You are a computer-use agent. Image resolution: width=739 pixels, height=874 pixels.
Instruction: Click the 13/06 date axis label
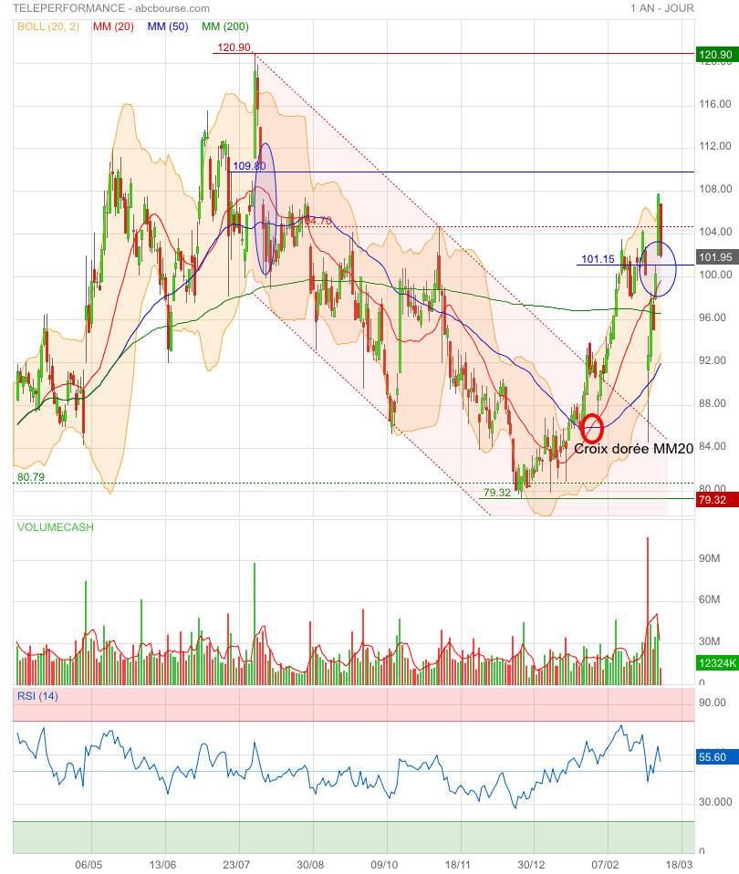pos(162,865)
